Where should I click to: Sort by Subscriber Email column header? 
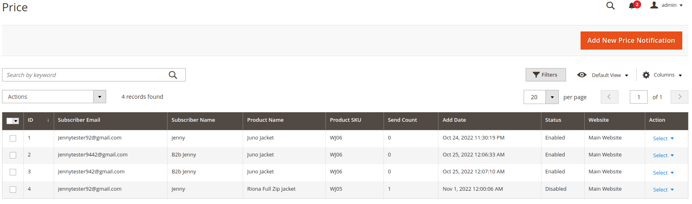pyautogui.click(x=110, y=120)
